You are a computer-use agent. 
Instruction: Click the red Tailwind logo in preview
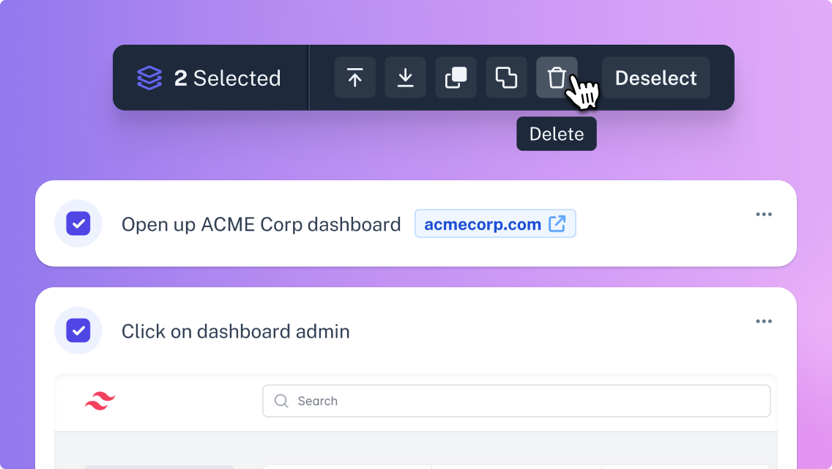[x=100, y=401]
